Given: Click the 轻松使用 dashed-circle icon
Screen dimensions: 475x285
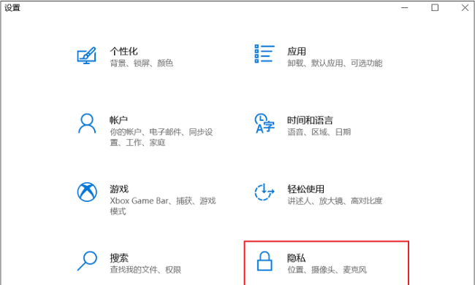Looking at the screenshot, I should point(265,192).
